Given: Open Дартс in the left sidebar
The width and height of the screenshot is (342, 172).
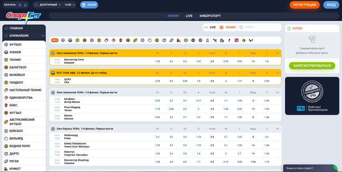Looking at the screenshot, I should pos(24,154).
